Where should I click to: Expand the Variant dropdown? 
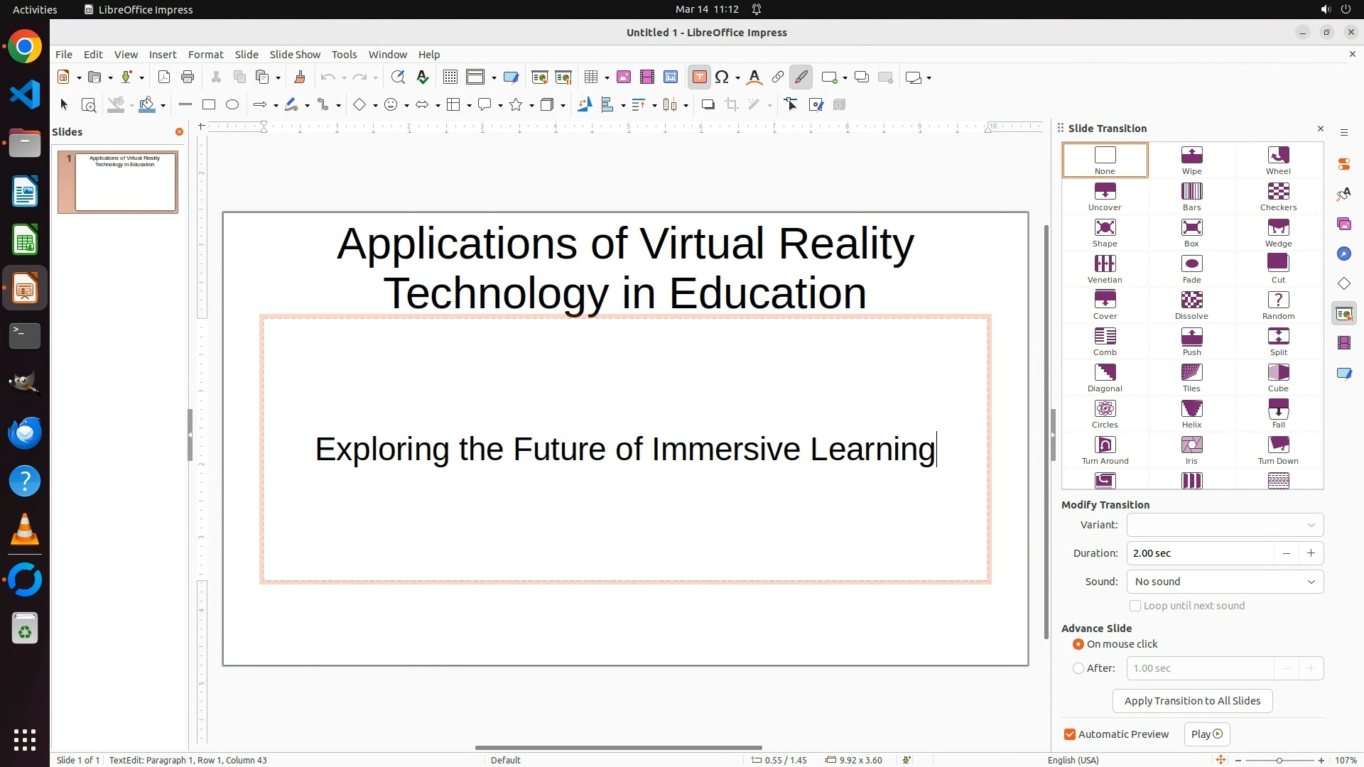(1225, 525)
